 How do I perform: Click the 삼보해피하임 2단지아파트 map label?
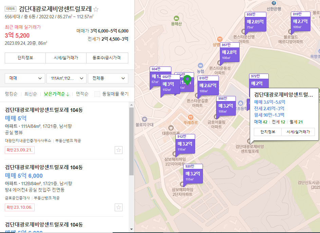coord(182,192)
